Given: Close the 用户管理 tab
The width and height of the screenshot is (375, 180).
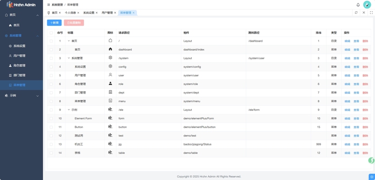Looking at the screenshot, I should [x=115, y=13].
